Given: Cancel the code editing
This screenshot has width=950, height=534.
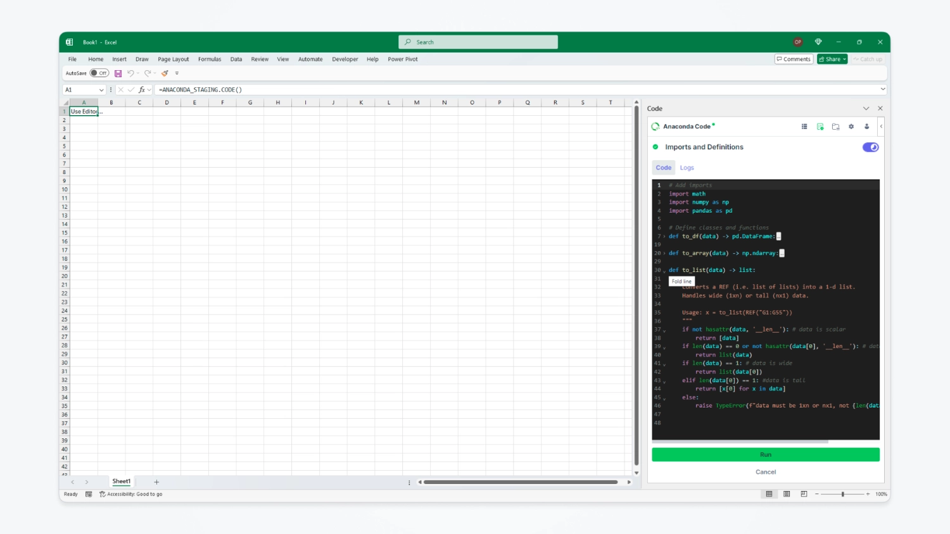Looking at the screenshot, I should pyautogui.click(x=766, y=472).
